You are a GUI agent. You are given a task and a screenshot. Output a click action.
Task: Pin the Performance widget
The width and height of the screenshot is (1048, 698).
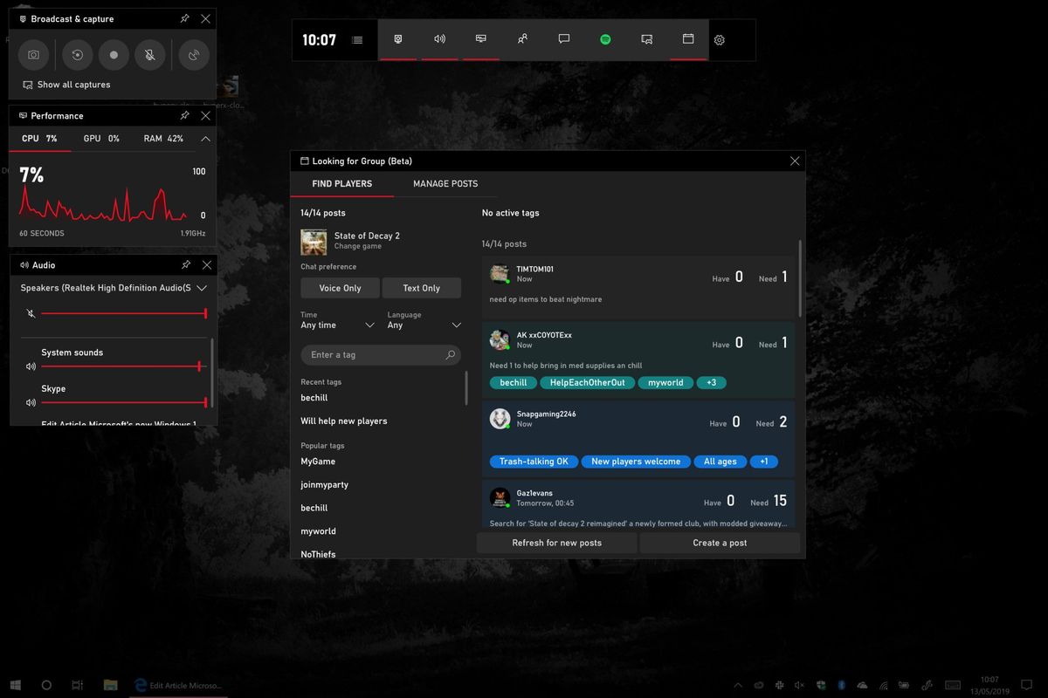point(185,115)
